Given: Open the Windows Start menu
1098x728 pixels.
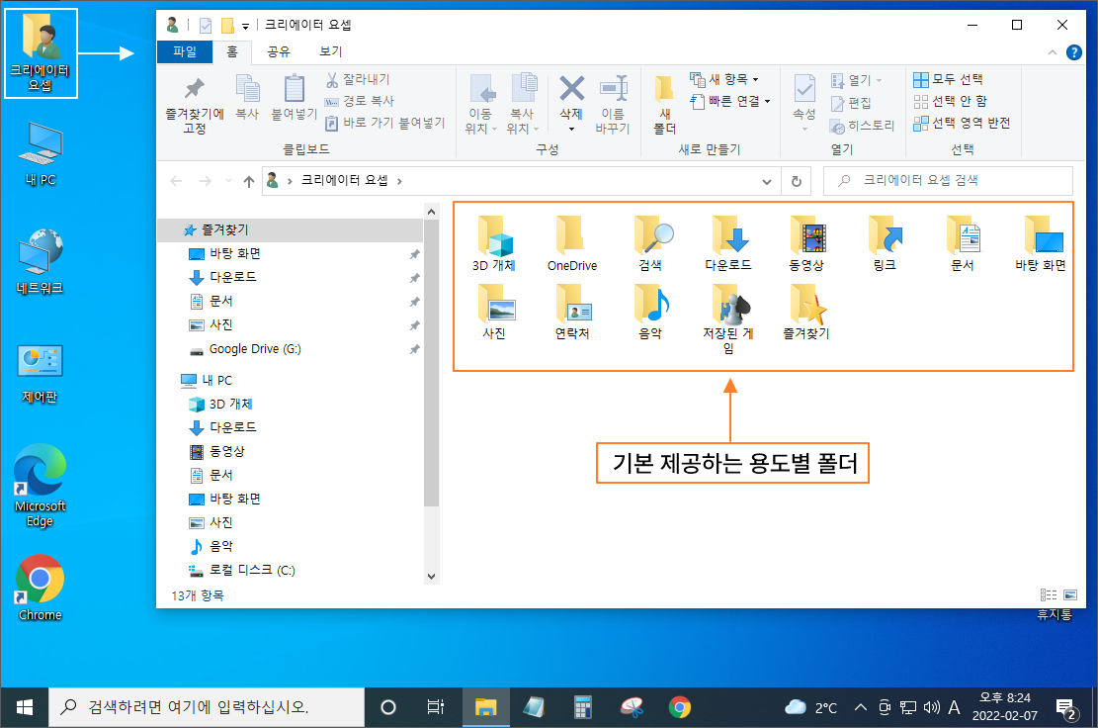Looking at the screenshot, I should tap(24, 707).
